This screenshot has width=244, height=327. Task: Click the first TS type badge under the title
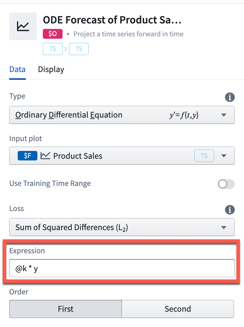point(53,49)
